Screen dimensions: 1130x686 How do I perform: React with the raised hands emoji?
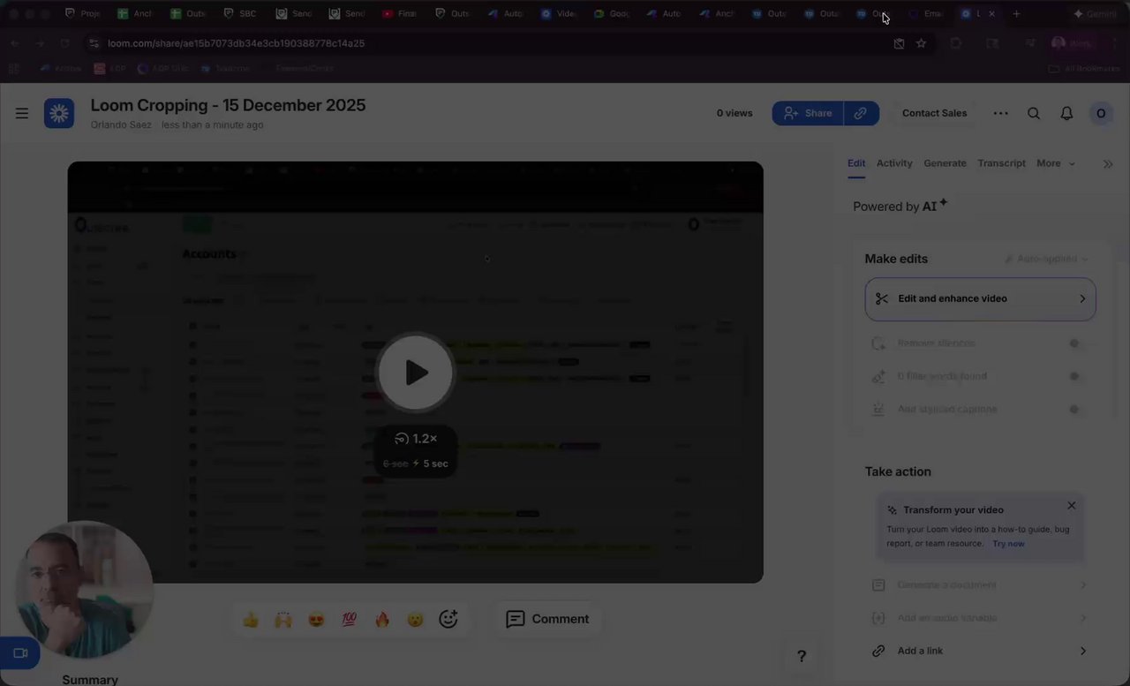(283, 620)
